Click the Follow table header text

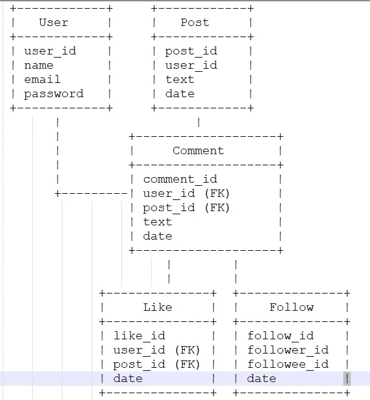click(291, 307)
